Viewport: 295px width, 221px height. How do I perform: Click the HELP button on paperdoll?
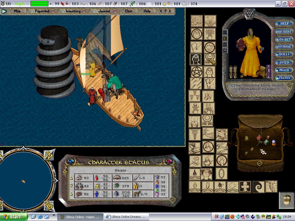(284, 24)
